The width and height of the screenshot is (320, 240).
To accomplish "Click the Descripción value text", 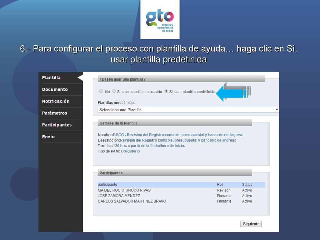I will pyautogui.click(x=178, y=140).
